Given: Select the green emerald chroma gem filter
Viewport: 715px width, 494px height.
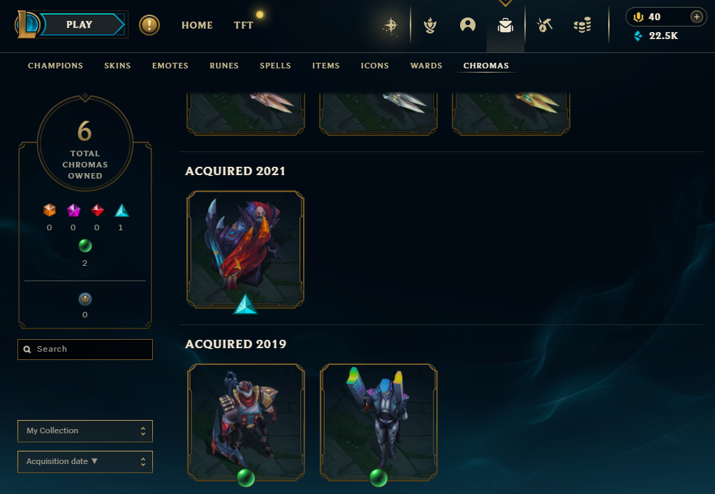Looking at the screenshot, I should coord(84,246).
